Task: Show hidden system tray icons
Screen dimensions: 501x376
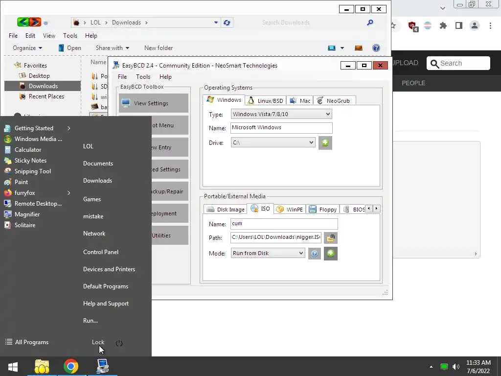Action: coord(431,367)
